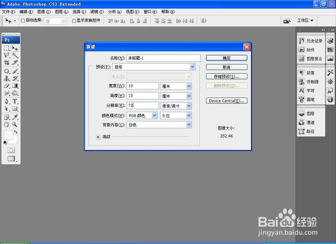Open the File (文件) menu
This screenshot has height=244, width=336.
tap(8, 12)
